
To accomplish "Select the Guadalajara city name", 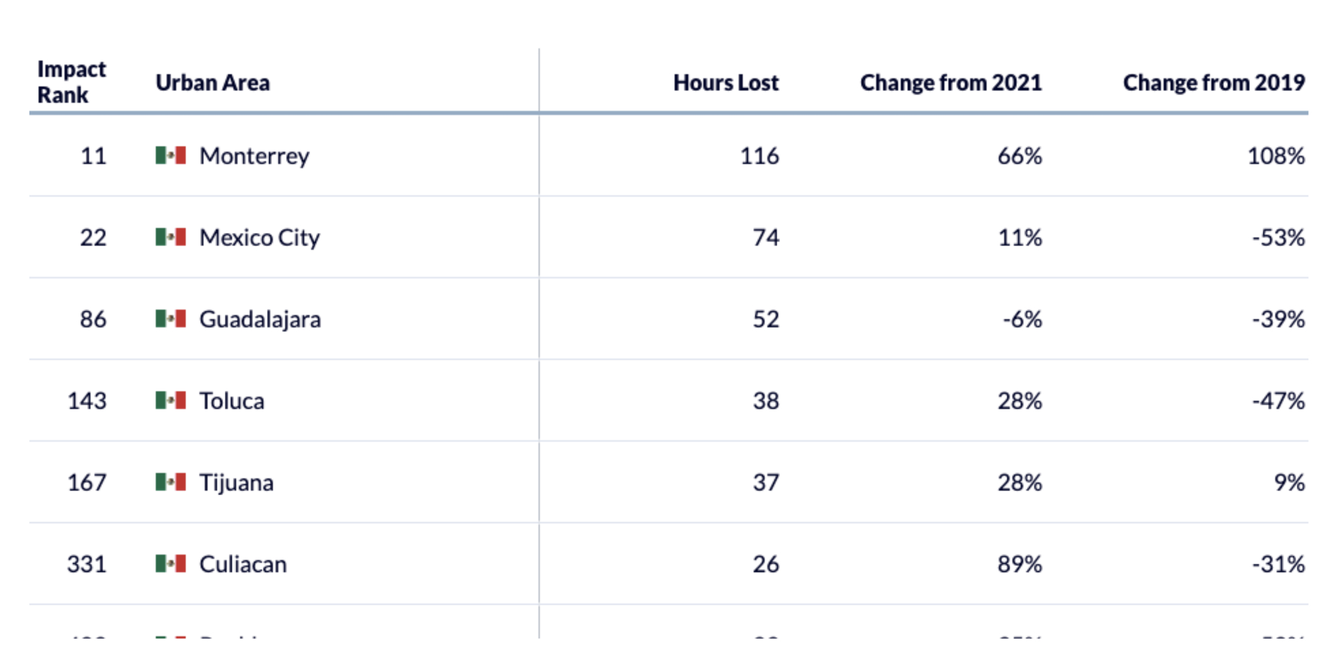I will coord(260,320).
